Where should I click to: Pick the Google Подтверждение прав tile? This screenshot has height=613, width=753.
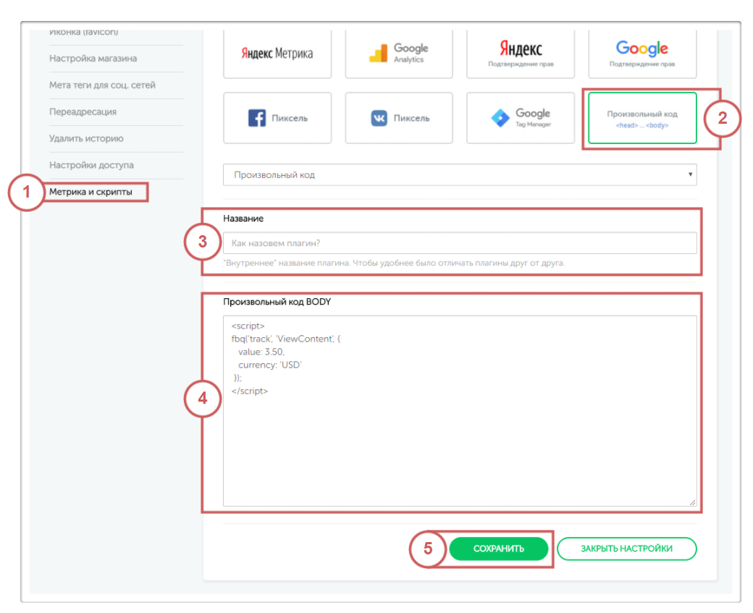tap(642, 54)
